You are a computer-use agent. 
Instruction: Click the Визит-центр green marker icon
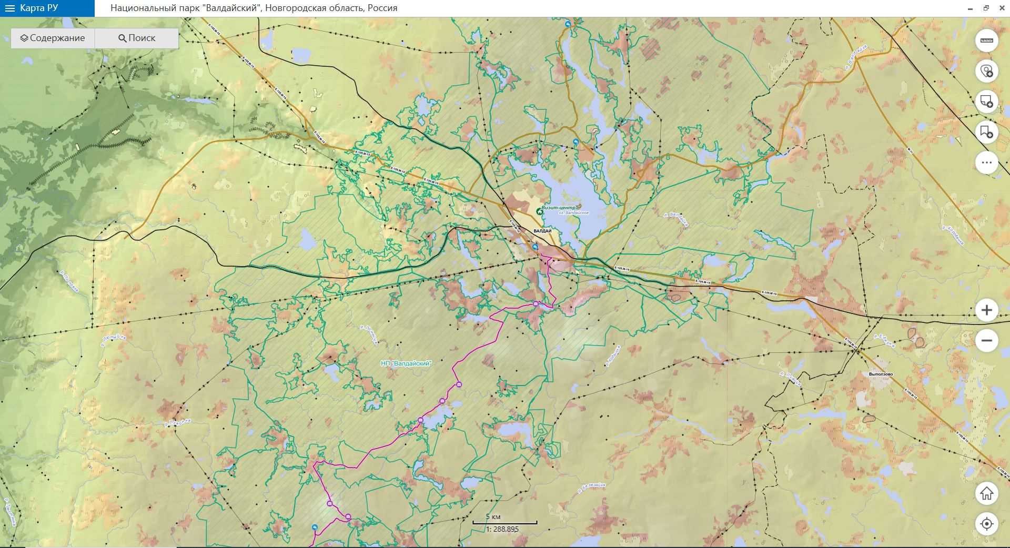[539, 211]
